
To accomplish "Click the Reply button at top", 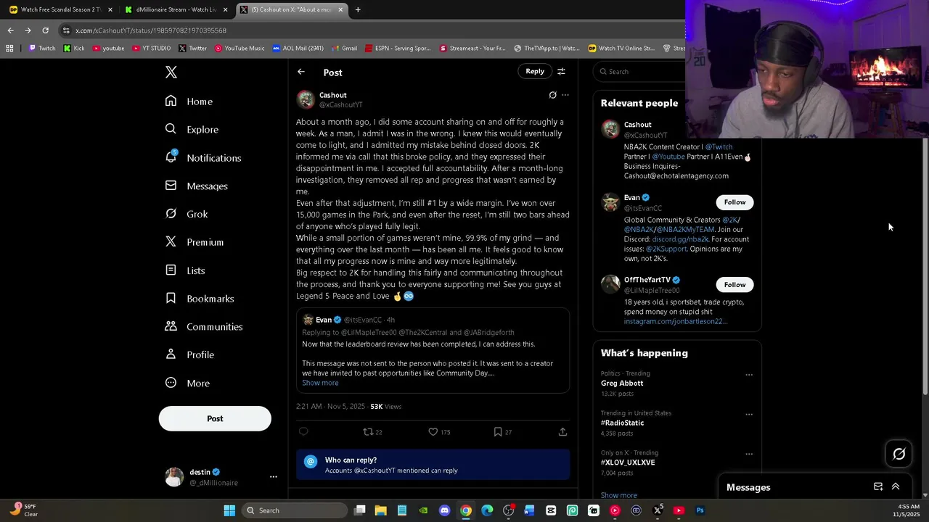I will click(x=535, y=71).
